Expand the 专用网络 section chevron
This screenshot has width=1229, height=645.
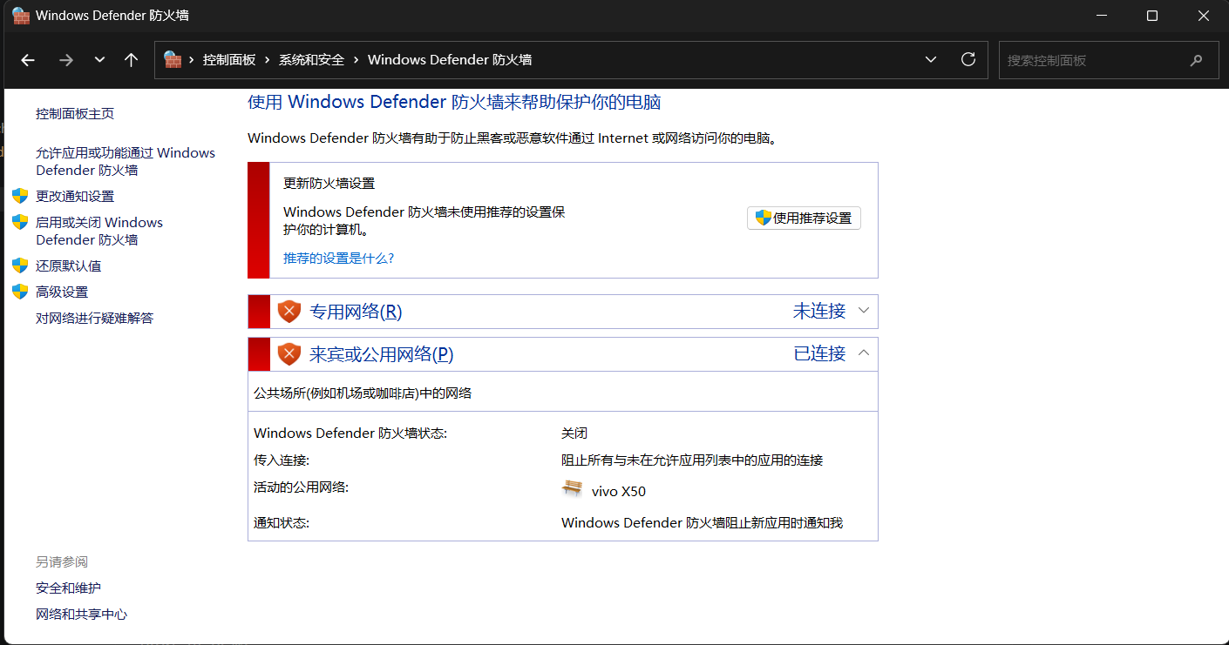tap(864, 311)
